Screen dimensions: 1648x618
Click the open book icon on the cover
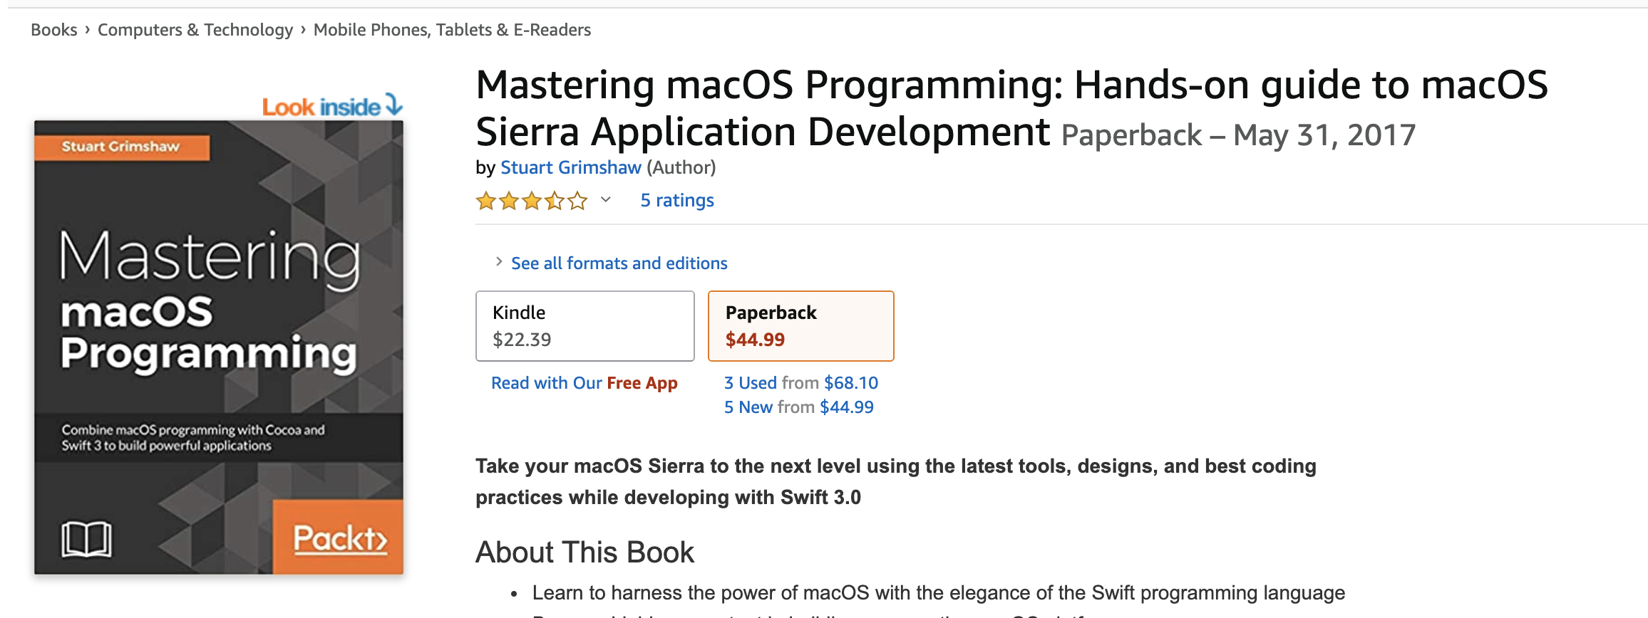click(x=86, y=539)
